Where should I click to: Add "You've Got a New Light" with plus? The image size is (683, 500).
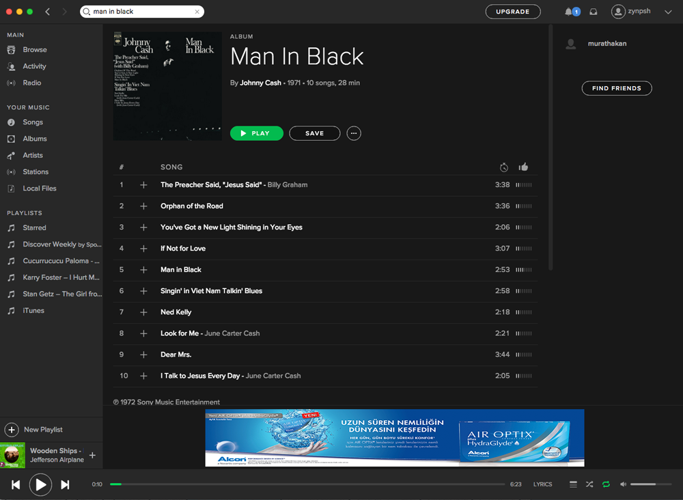143,227
